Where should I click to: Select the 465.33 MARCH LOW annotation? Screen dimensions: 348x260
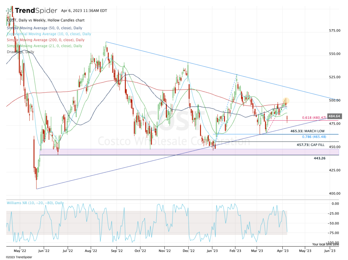[308, 131]
